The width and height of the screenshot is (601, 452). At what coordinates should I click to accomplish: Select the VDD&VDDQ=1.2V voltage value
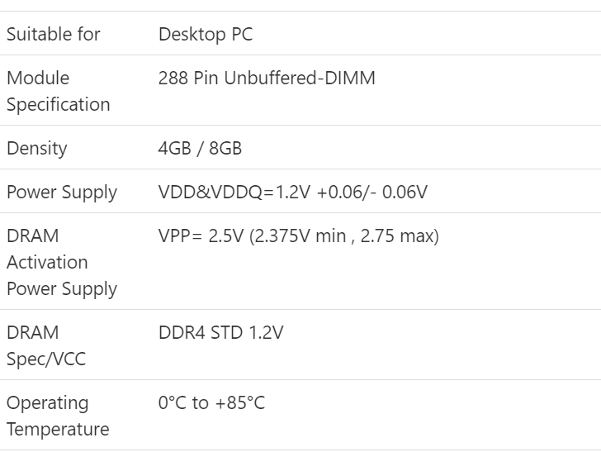pyautogui.click(x=293, y=192)
